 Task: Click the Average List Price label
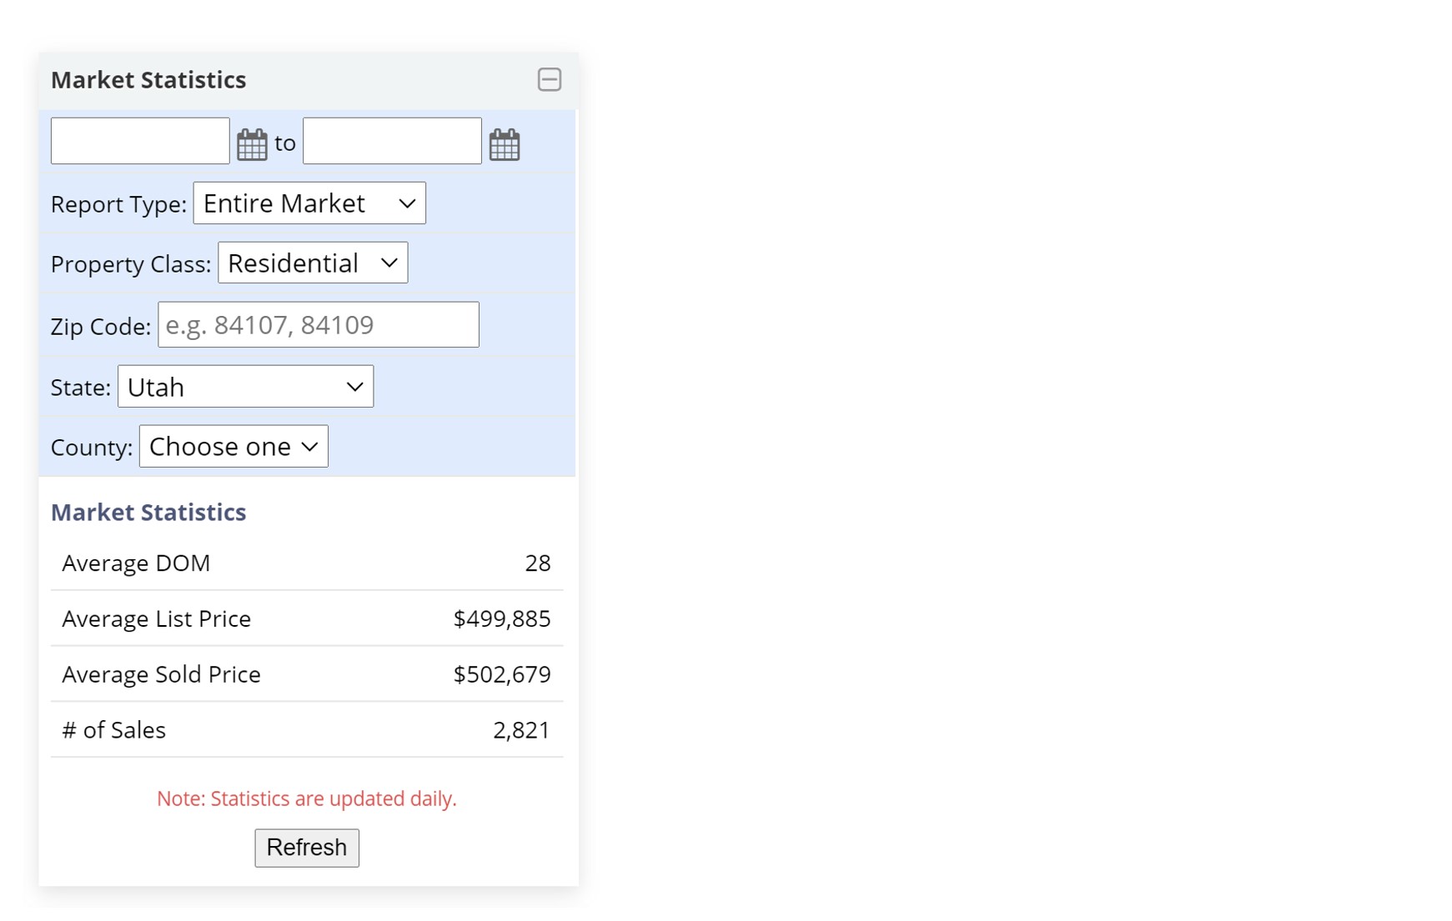pyautogui.click(x=156, y=618)
